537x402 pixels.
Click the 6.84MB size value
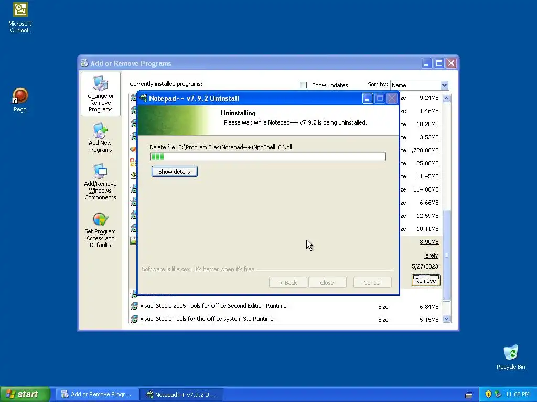point(429,307)
